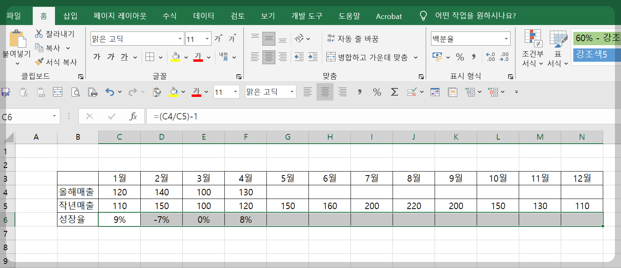This screenshot has width=621, height=268.
Task: Open ribbon font size 11 dropdown
Action: 207,39
